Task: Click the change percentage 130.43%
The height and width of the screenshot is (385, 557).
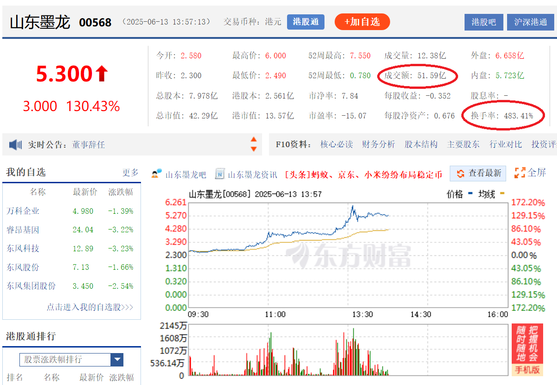Action: tap(93, 106)
